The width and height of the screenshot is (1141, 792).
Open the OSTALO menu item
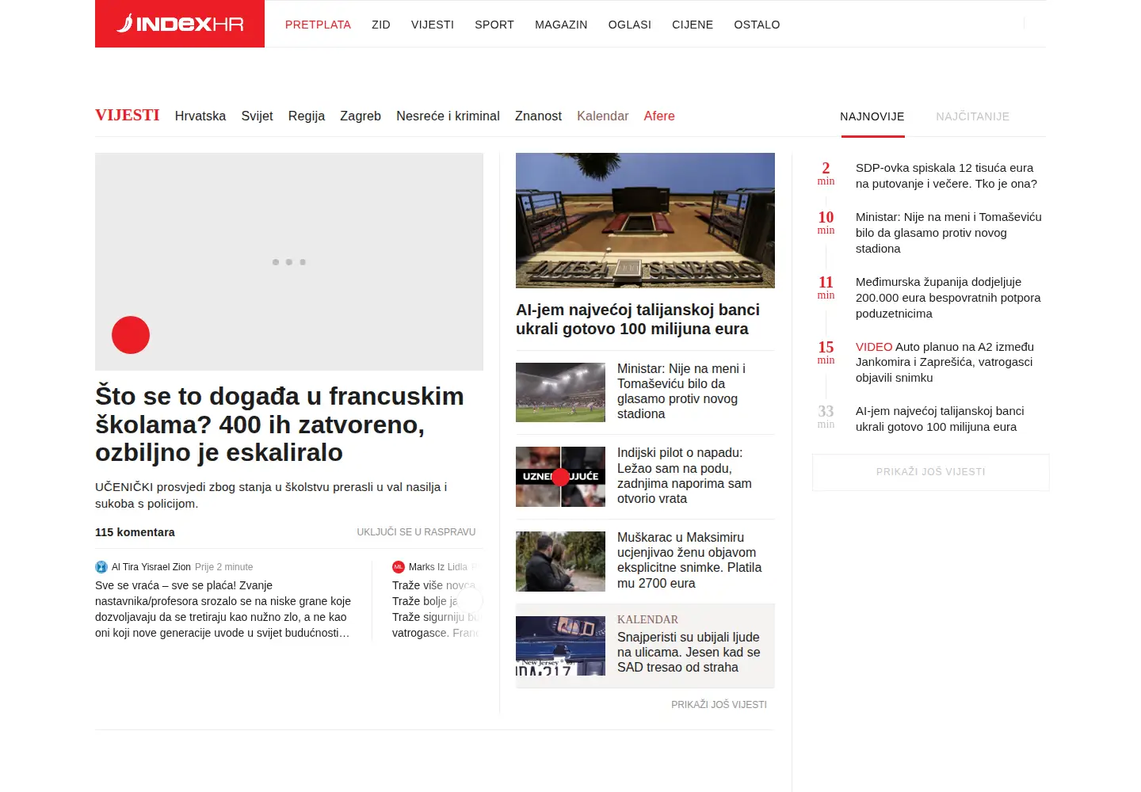tap(757, 25)
